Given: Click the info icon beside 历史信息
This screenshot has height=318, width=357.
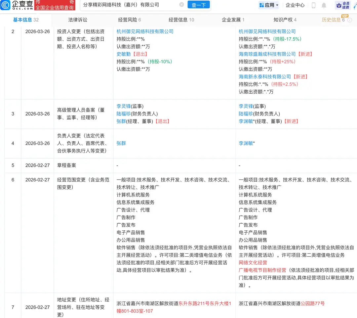Looking at the screenshot, I should point(350,20).
